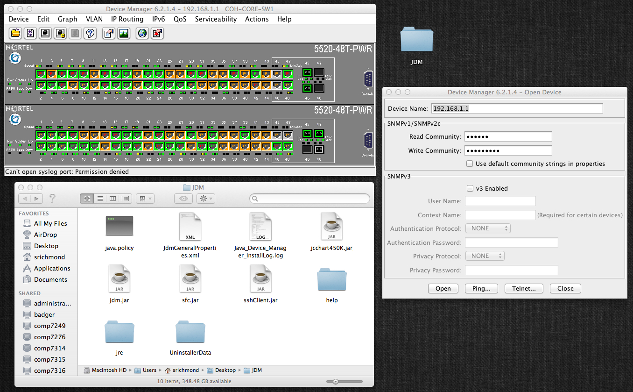Switch Finder to column view
This screenshot has width=633, height=392.
[113, 199]
